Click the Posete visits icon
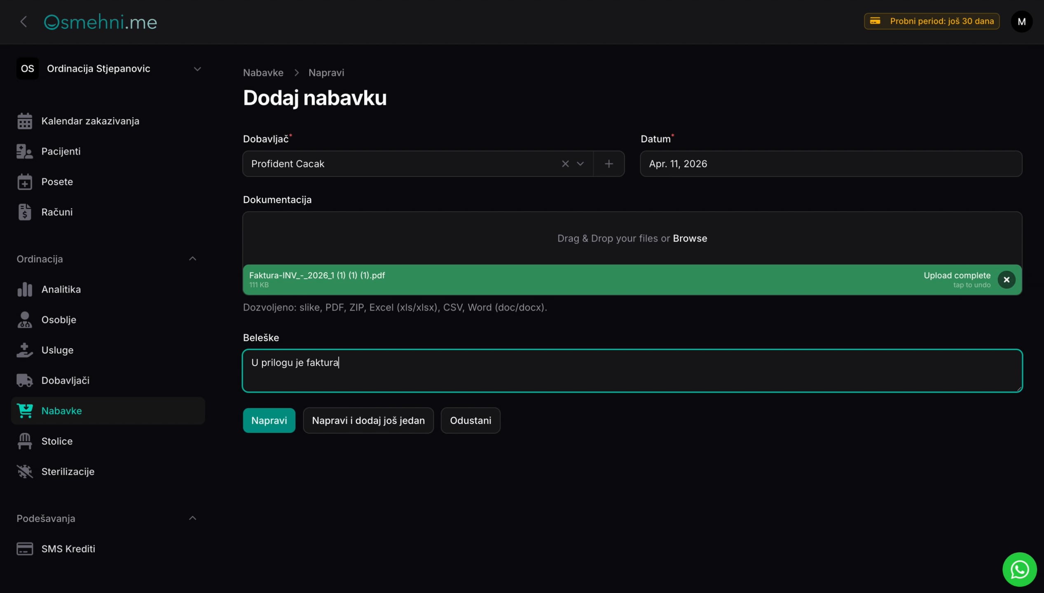Screen dimensions: 1044x593 (25, 182)
